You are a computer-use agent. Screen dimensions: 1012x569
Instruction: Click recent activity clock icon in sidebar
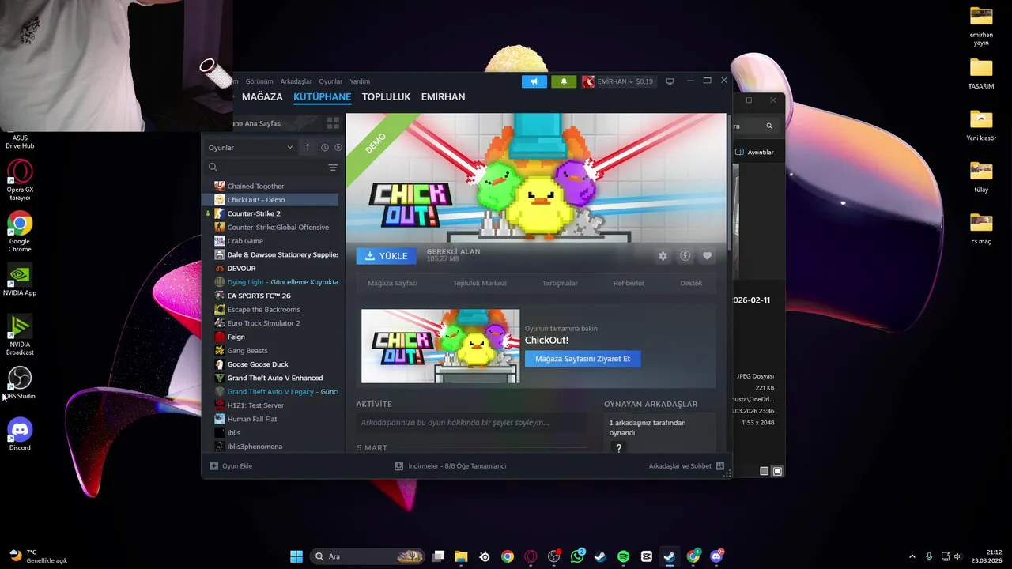(324, 148)
